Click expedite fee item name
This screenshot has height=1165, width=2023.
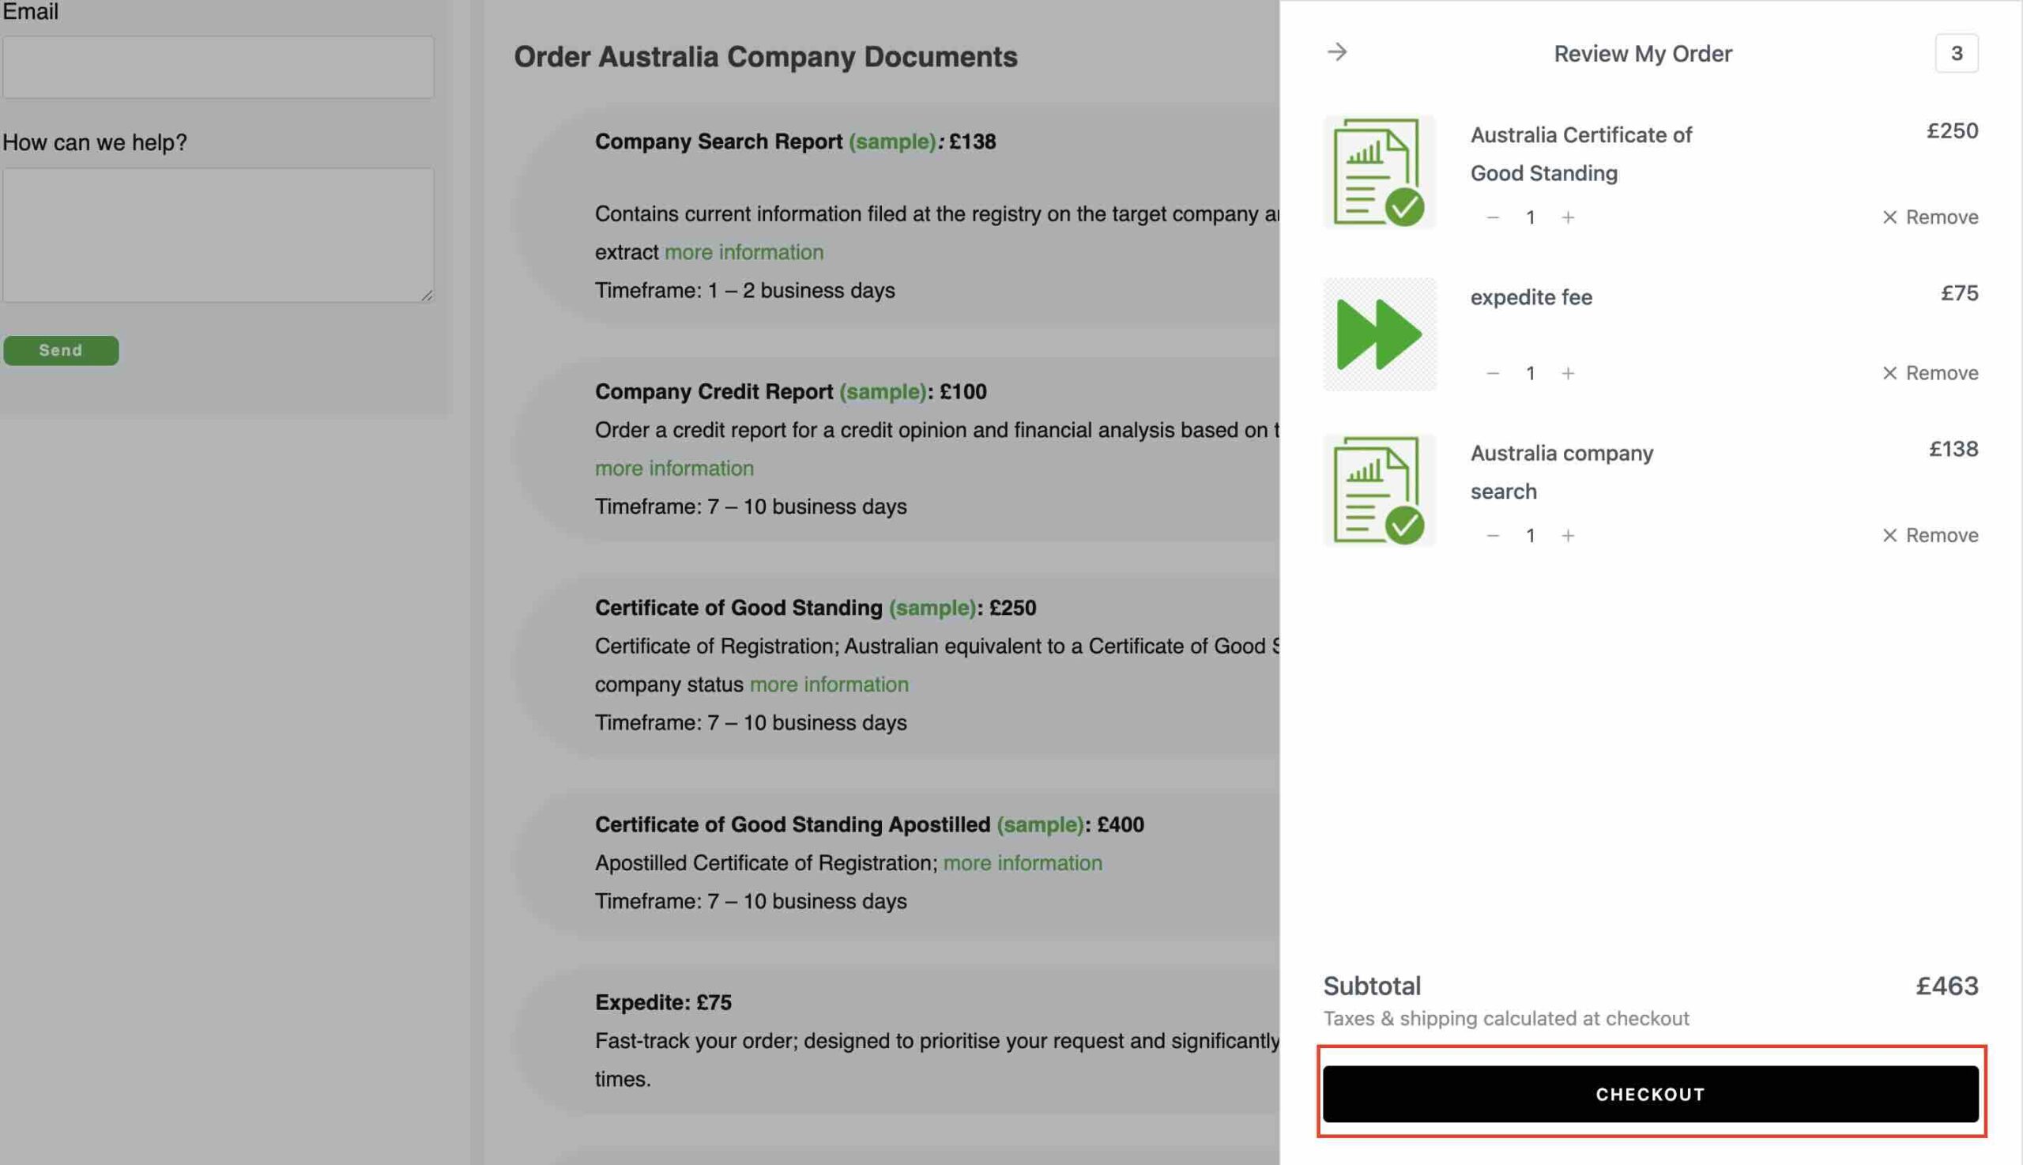coord(1531,298)
